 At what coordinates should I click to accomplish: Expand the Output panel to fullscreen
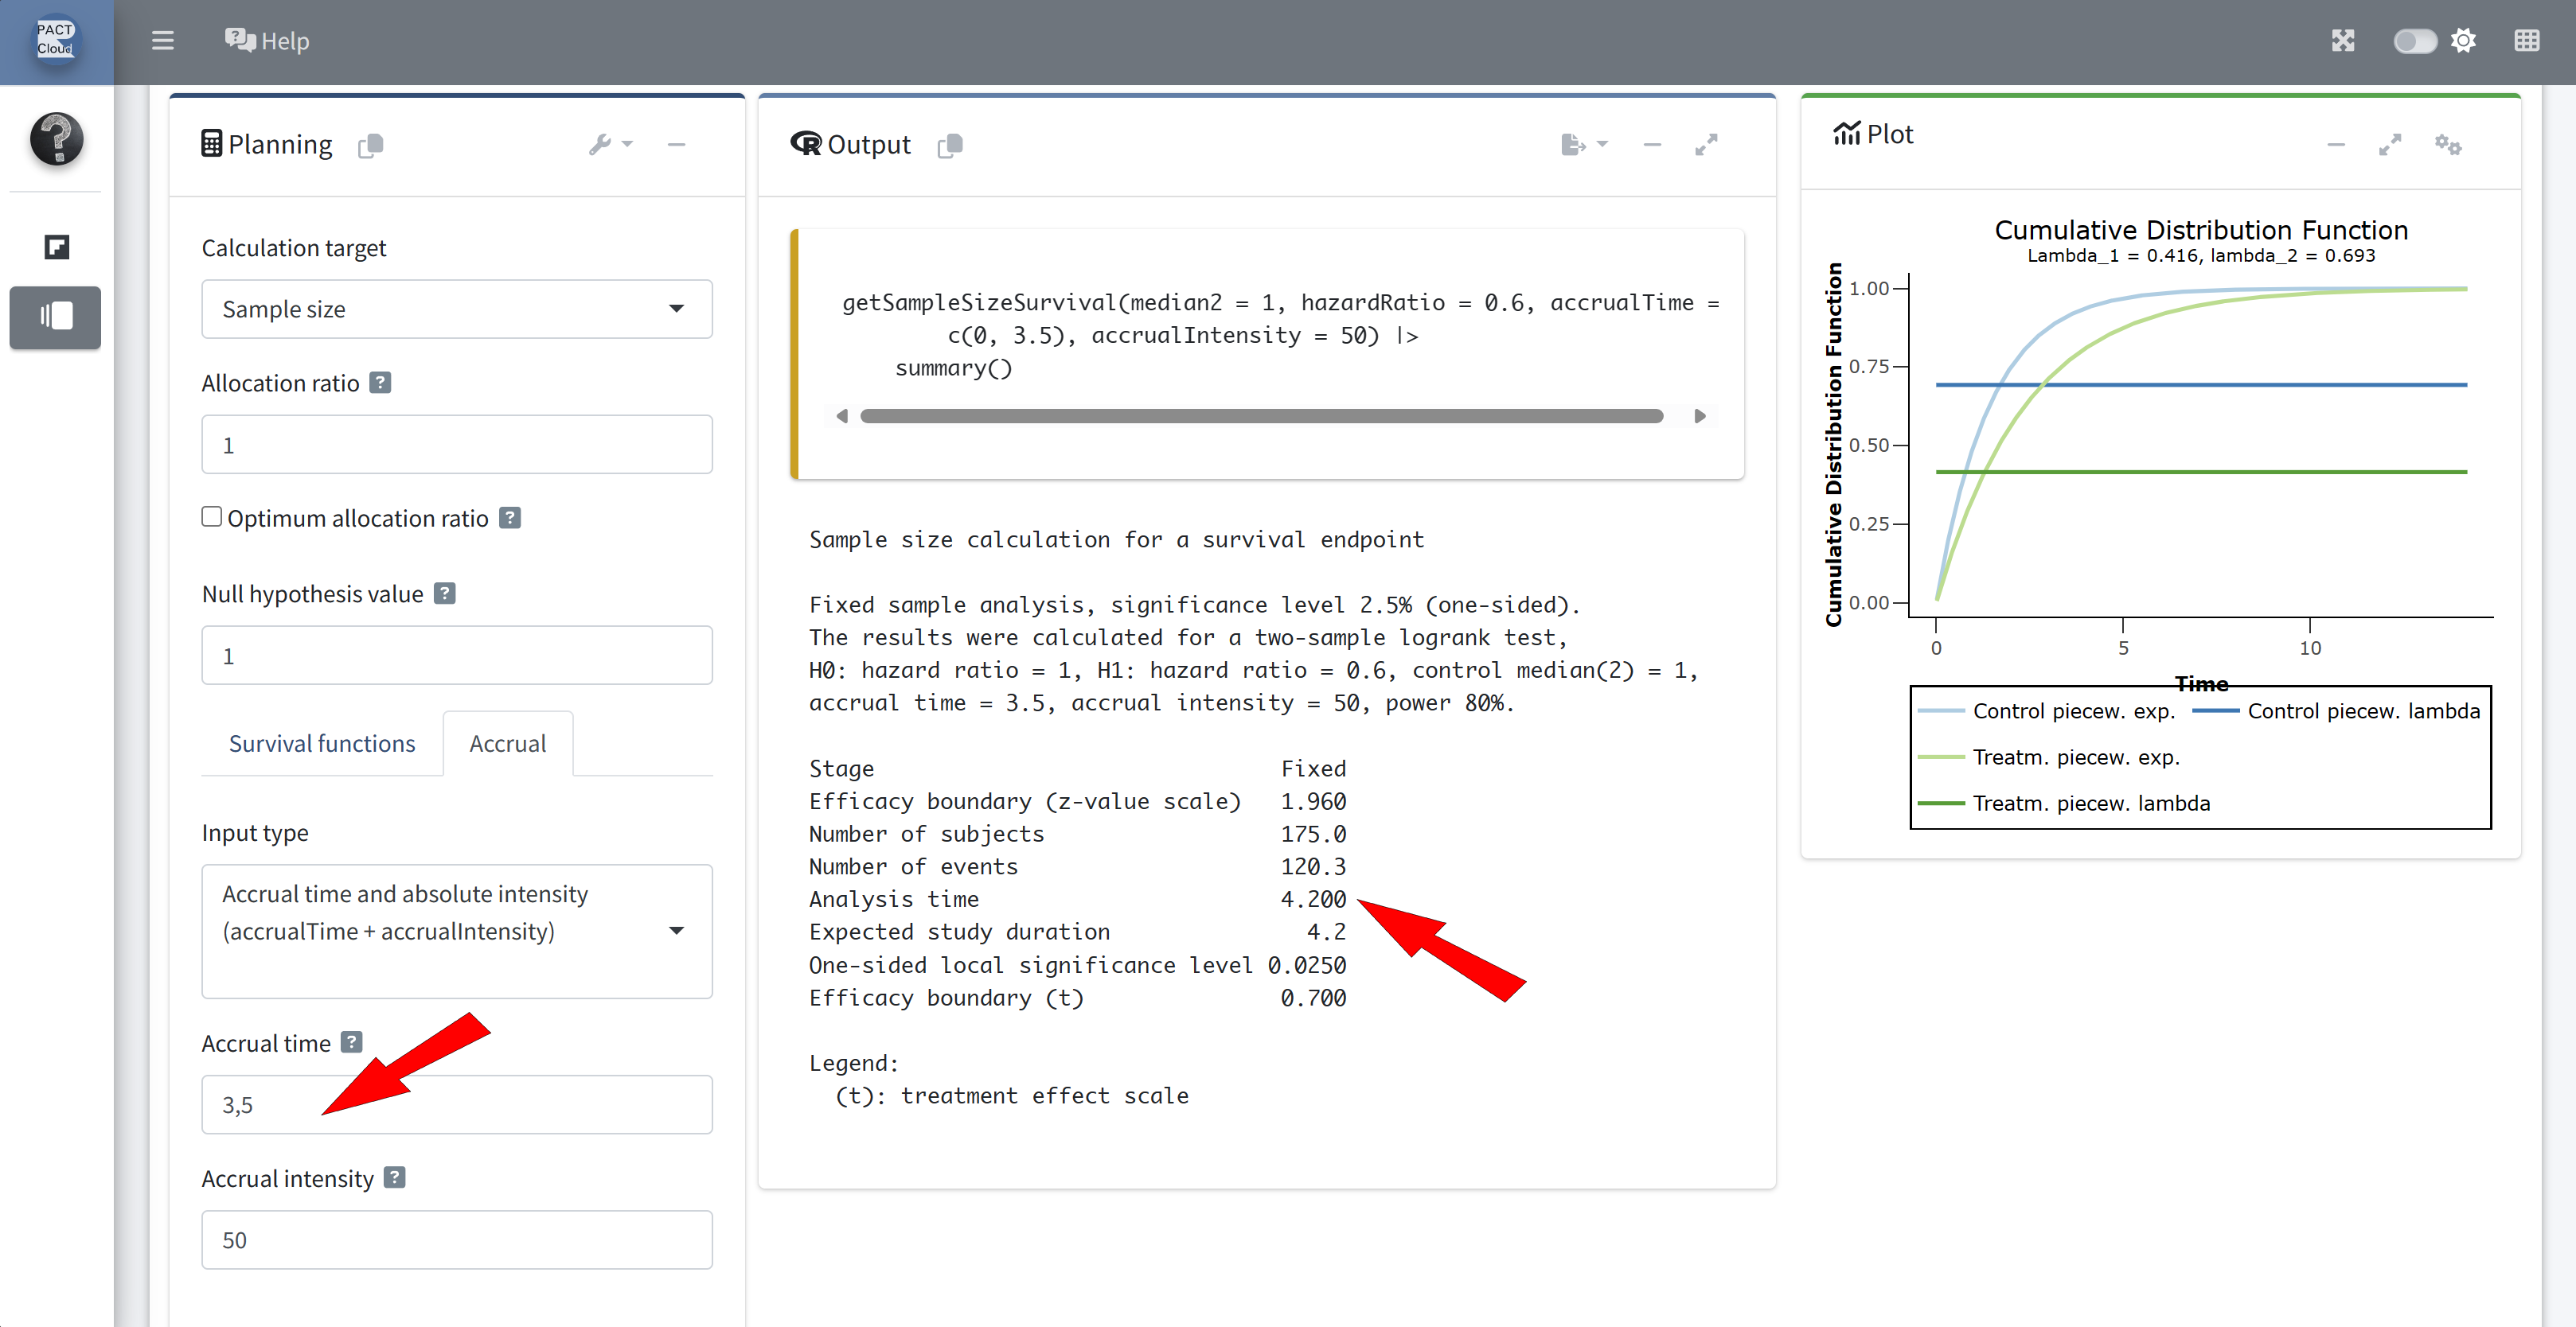[1706, 145]
